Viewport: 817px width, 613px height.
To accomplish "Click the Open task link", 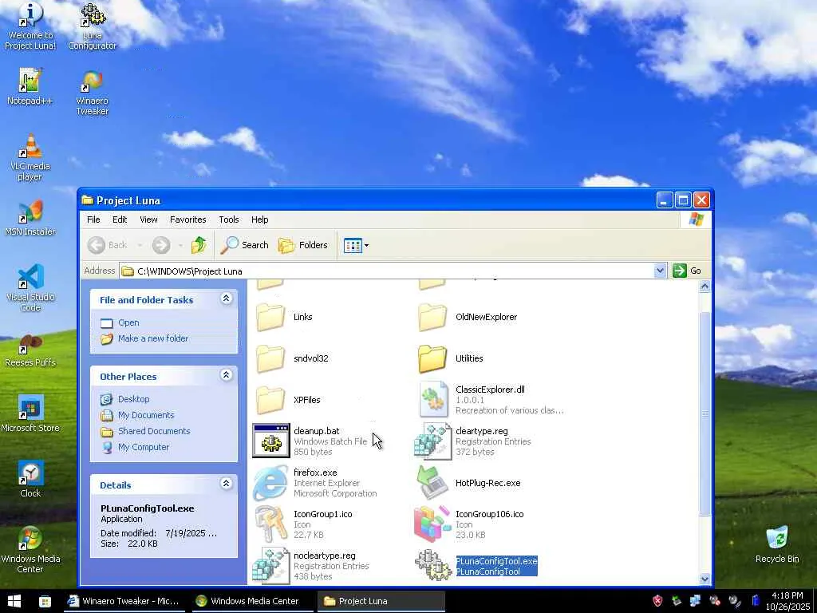I will (120, 322).
